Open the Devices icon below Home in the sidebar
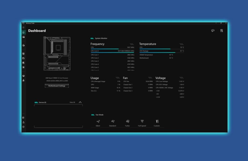The image size is (248, 161). point(24,37)
